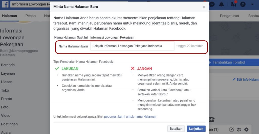
Task: Open notifications bell icon
Action: click(x=221, y=5)
